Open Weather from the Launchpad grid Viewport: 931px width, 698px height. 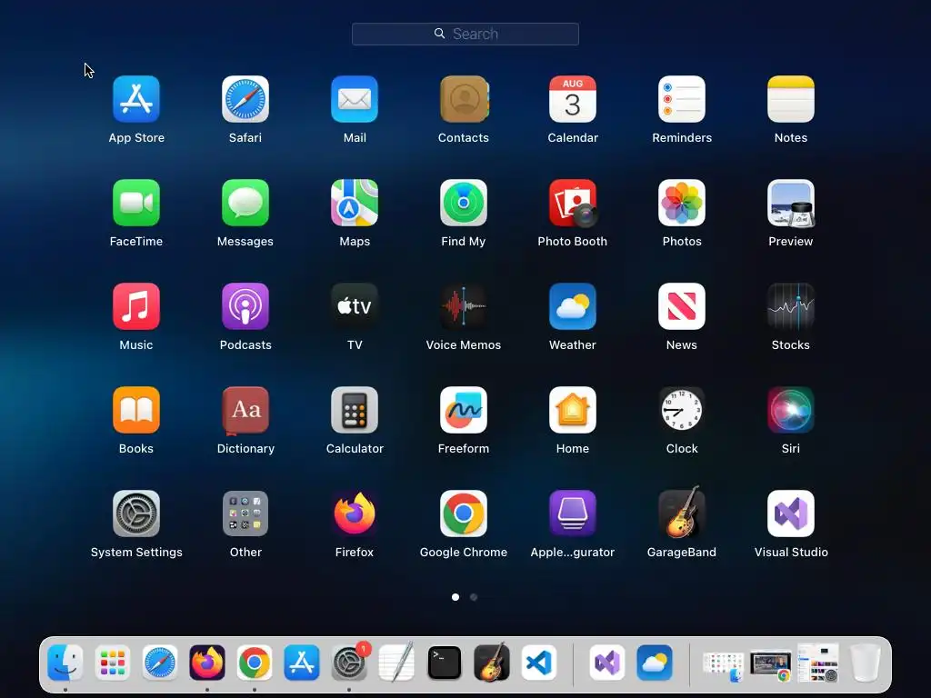tap(573, 306)
